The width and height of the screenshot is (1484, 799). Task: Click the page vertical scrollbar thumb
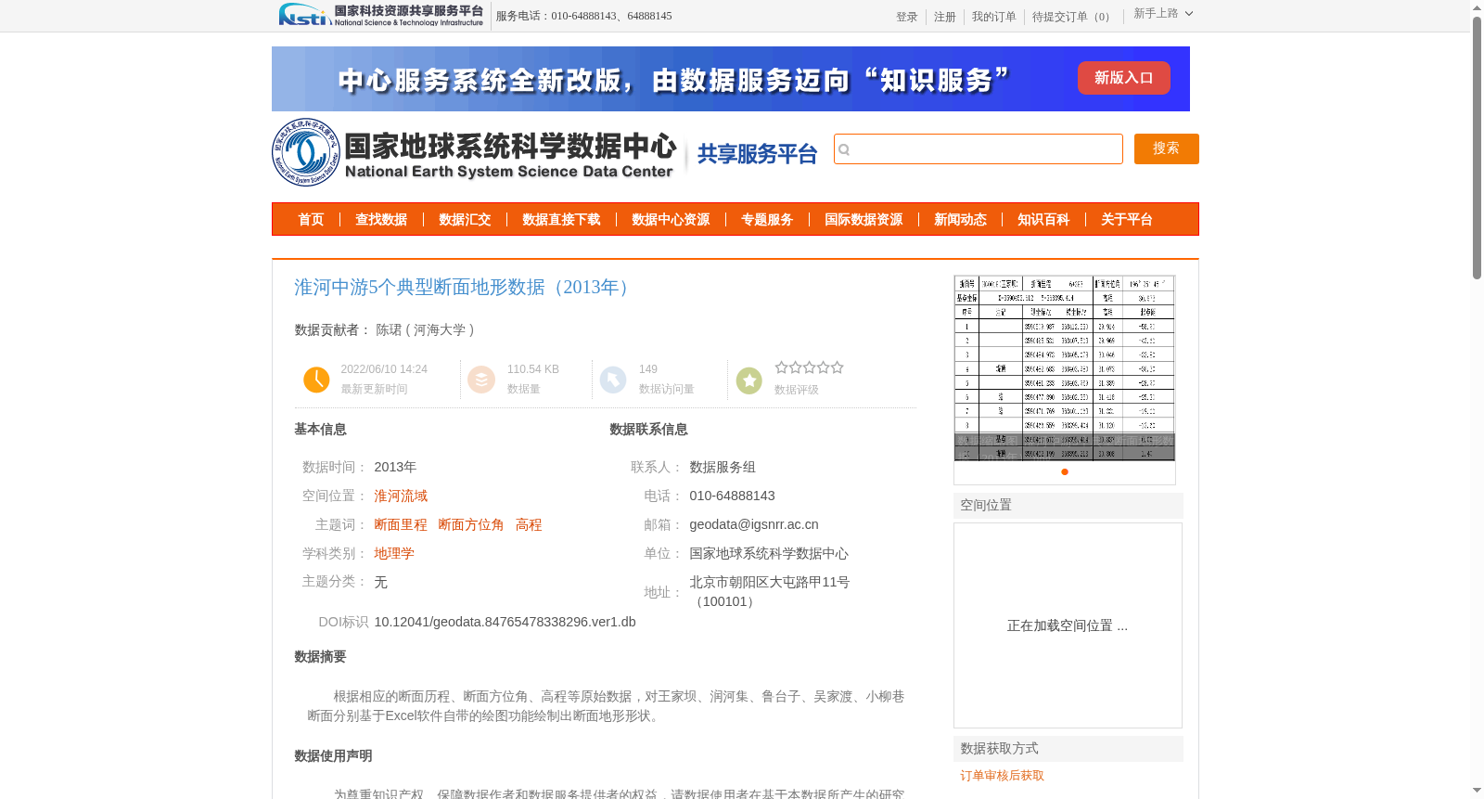click(x=1477, y=147)
